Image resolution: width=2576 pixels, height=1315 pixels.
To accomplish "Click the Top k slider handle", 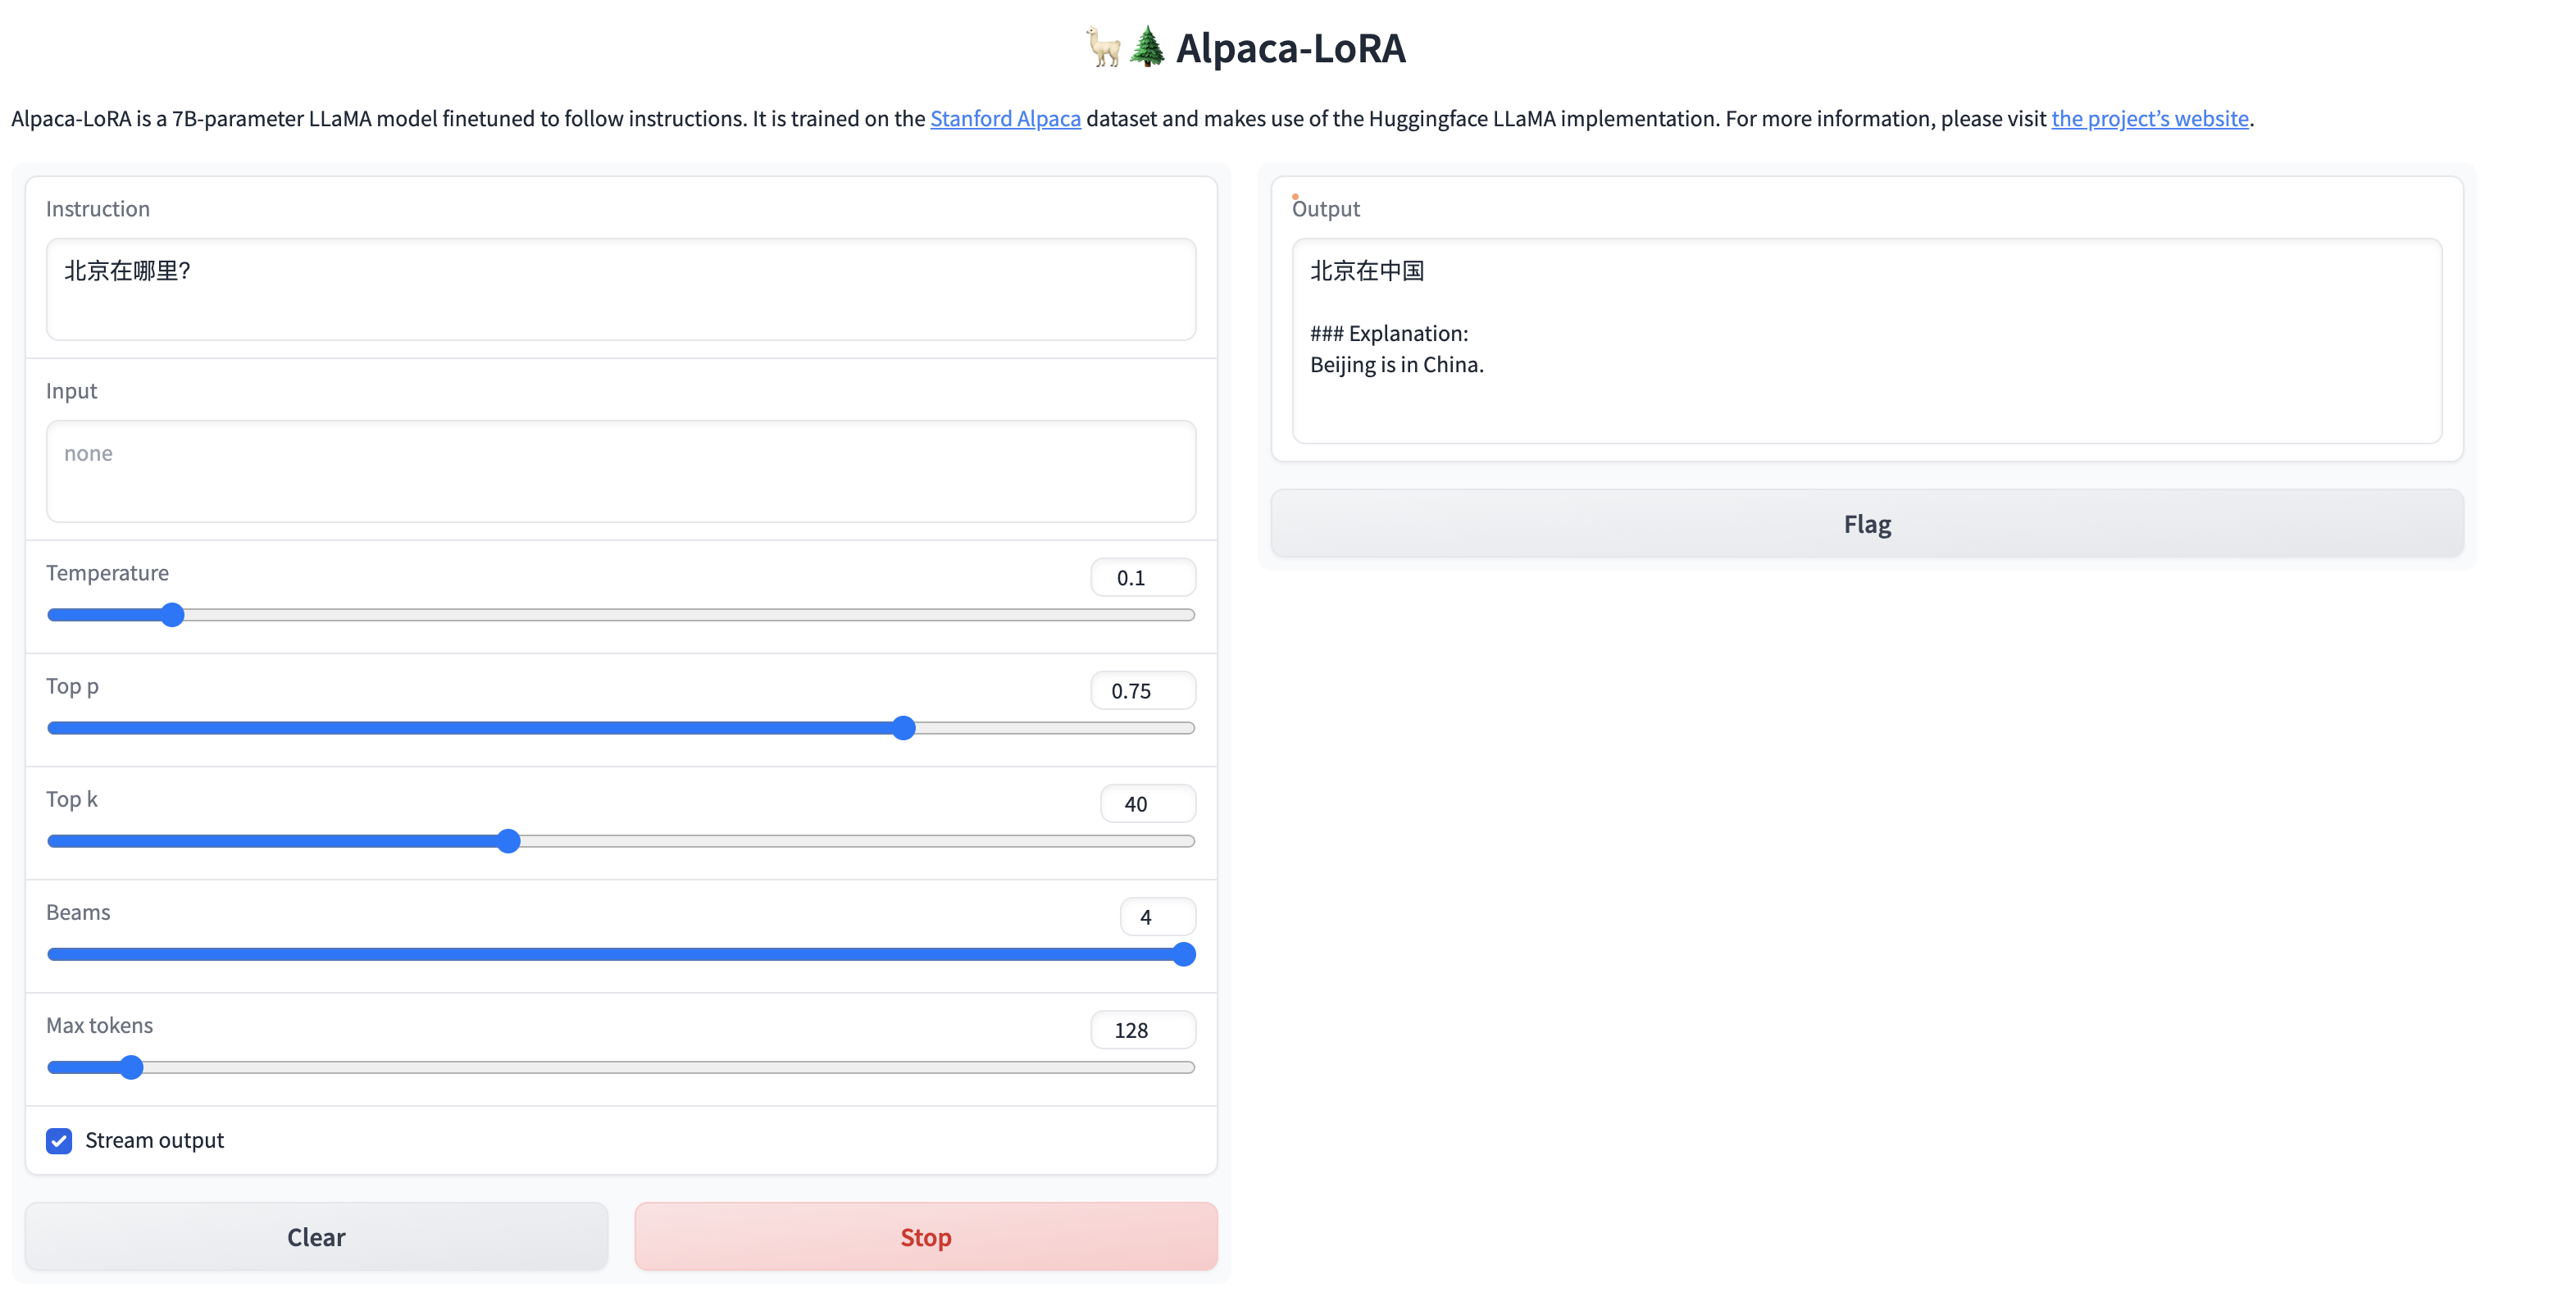I will [x=509, y=841].
